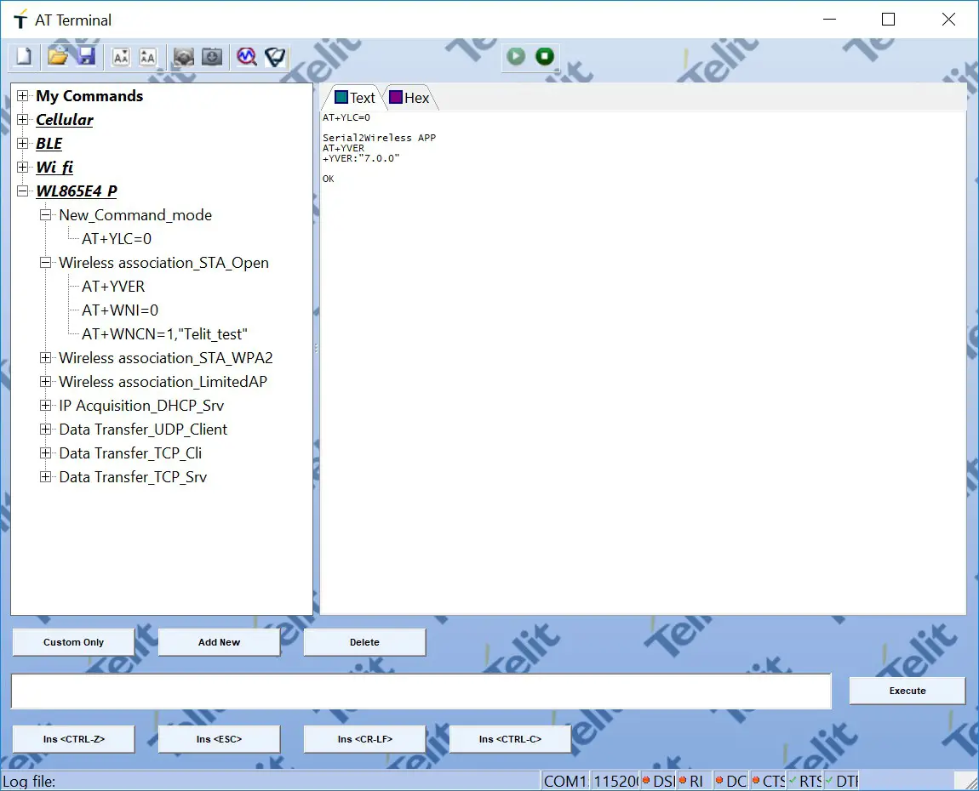Screen dimensions: 979x791
Task: Expand Data Transfer_TCP_Srv node
Action: (46, 476)
